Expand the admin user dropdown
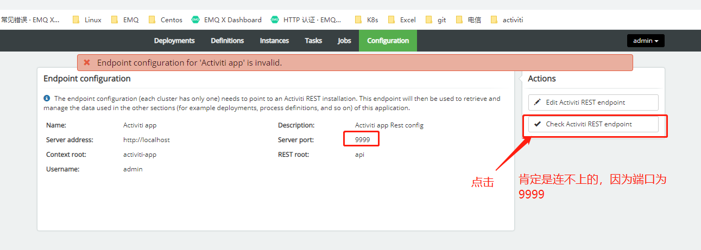701x250 pixels. click(646, 41)
